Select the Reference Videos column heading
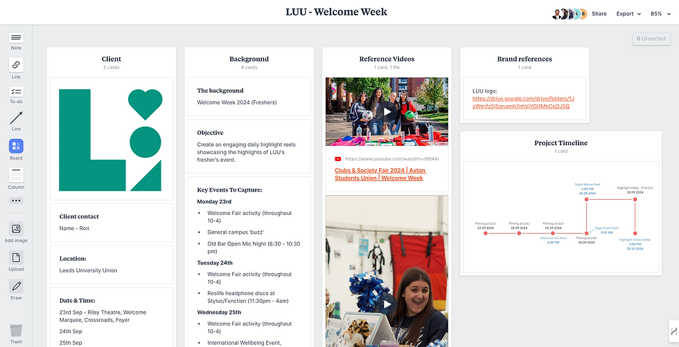679x347 pixels. point(387,59)
